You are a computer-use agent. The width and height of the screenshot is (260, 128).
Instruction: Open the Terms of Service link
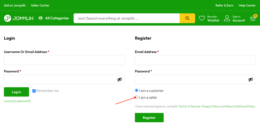point(189,107)
